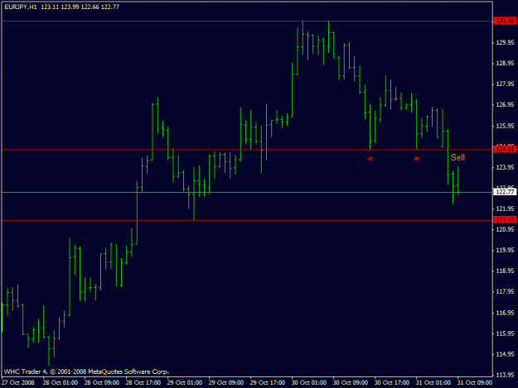The image size is (518, 388).
Task: Click 120.95 on the price axis
Action: (x=505, y=229)
